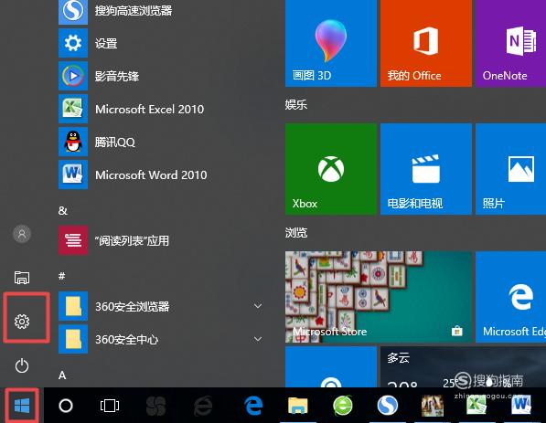Open 设置 app from the list

160,44
